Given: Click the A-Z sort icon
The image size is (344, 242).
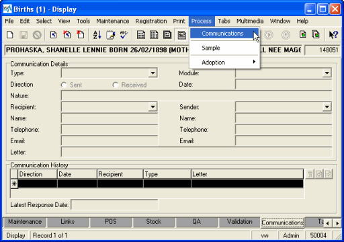Looking at the screenshot, I should click(97, 35).
